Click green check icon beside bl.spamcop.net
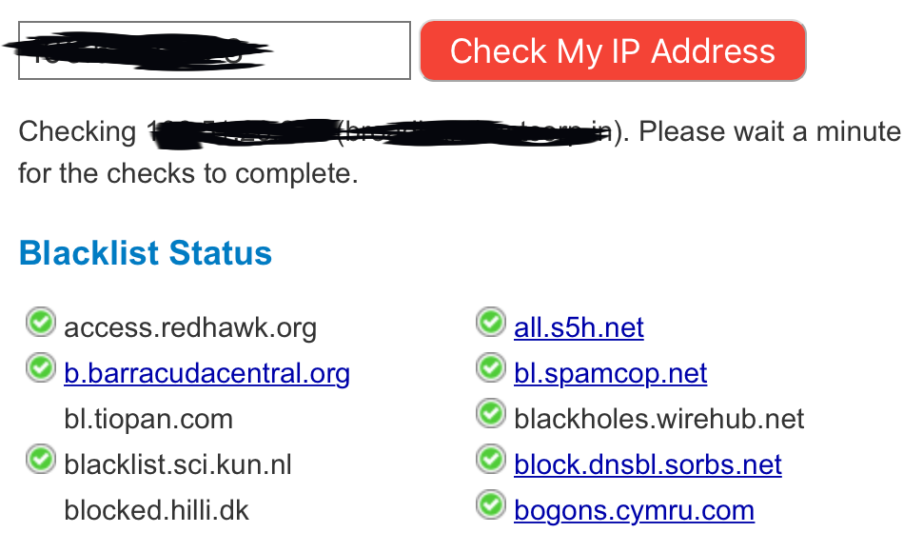Screen dimensions: 923x533 pyautogui.click(x=490, y=368)
